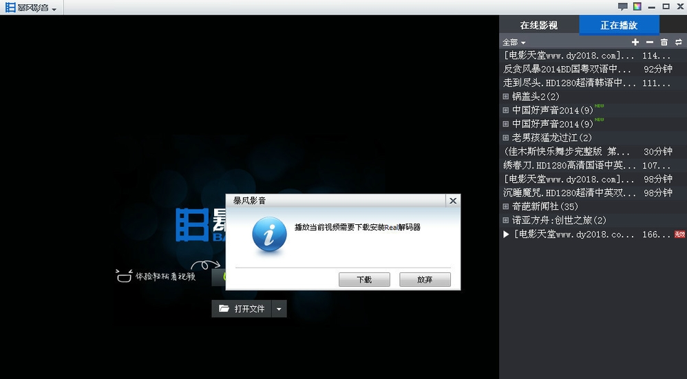Click the 30分钟 duration of 佳木斯
Viewport: 687px width, 379px height.
pos(657,151)
